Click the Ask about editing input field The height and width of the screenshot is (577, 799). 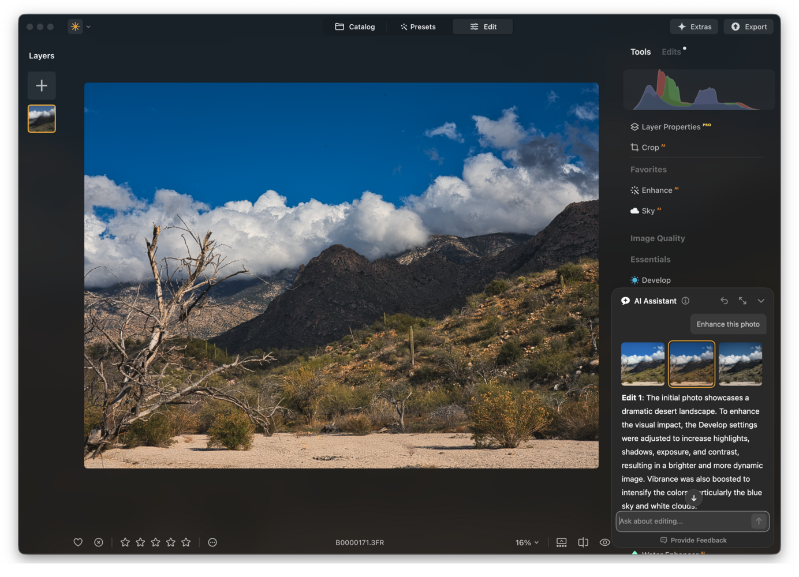point(683,521)
